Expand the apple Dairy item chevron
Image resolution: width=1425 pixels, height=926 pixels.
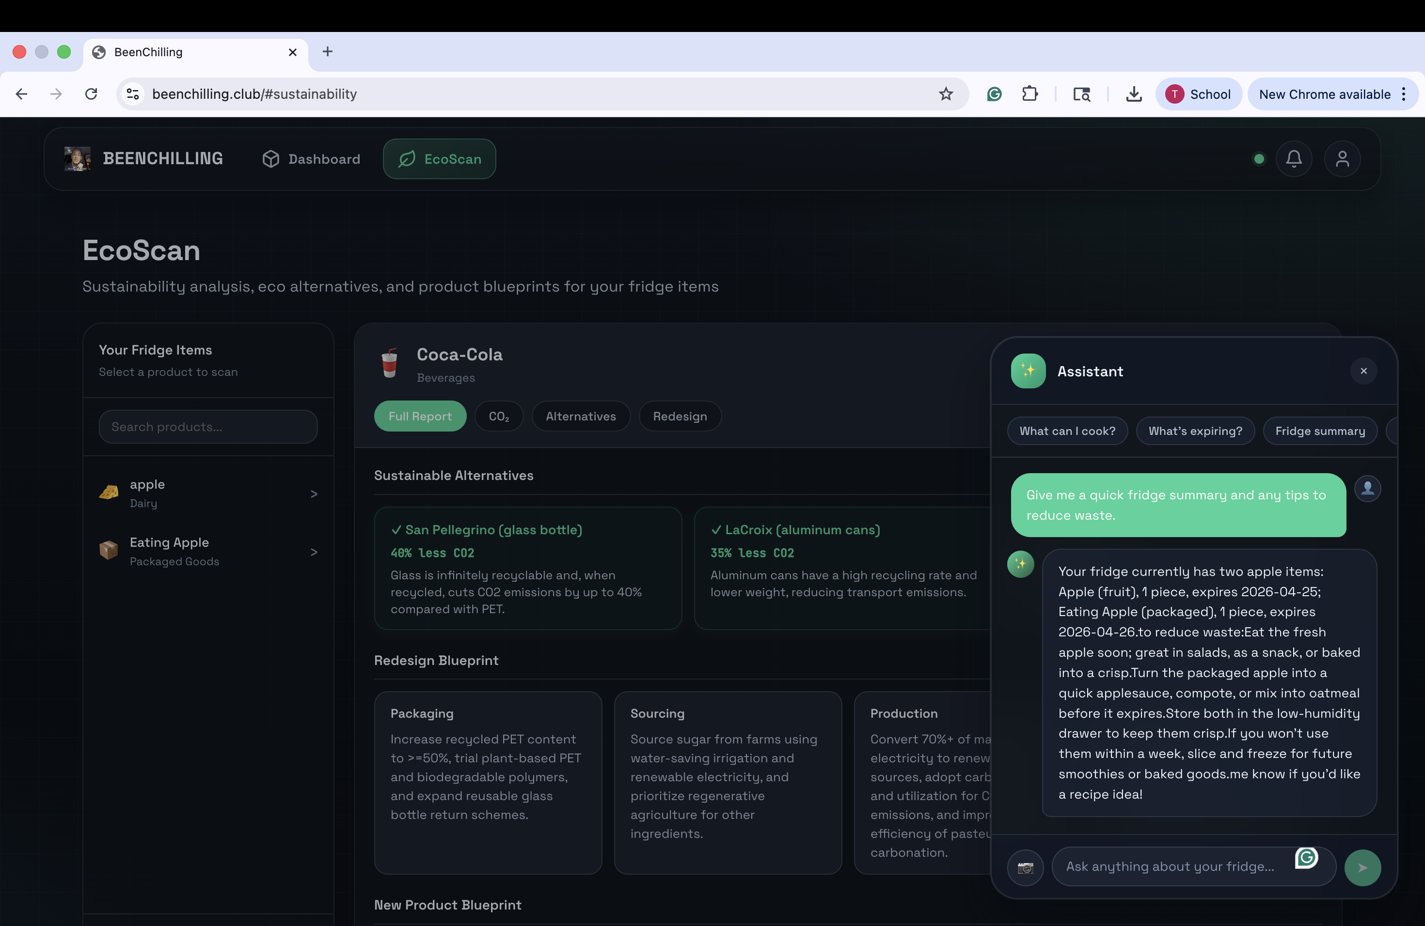coord(314,494)
